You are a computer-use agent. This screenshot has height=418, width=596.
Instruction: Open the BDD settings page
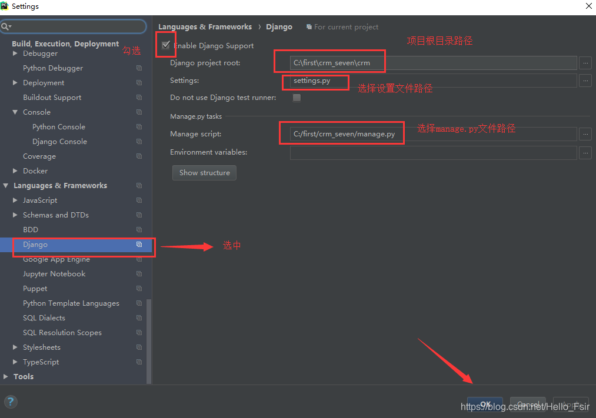coord(31,230)
